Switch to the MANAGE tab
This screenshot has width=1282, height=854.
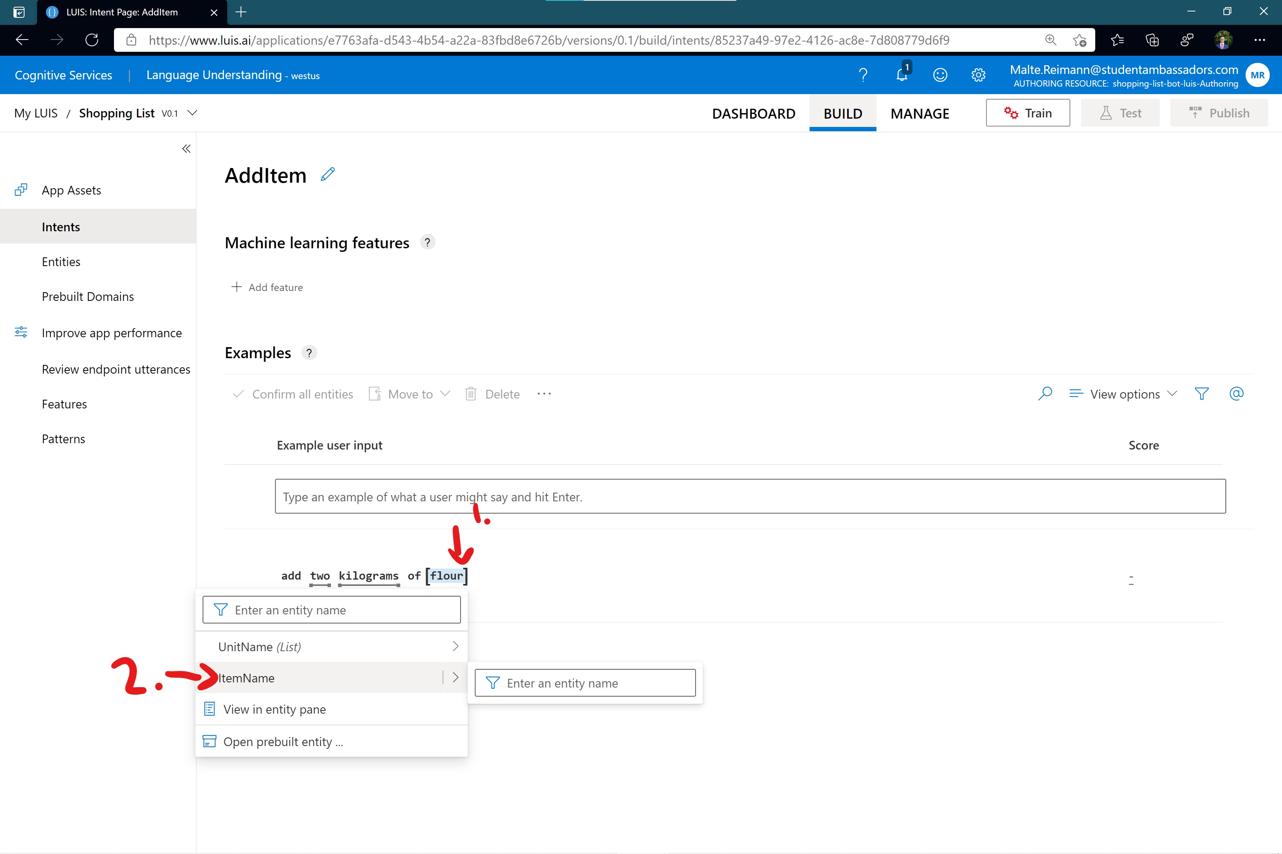coord(920,113)
